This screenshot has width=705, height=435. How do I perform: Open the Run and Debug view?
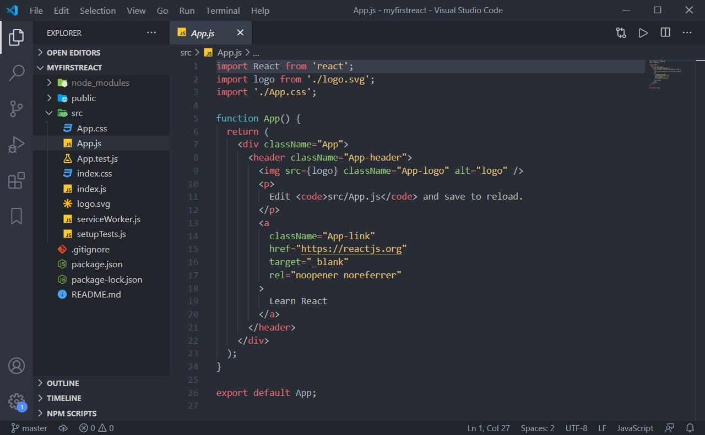16,144
